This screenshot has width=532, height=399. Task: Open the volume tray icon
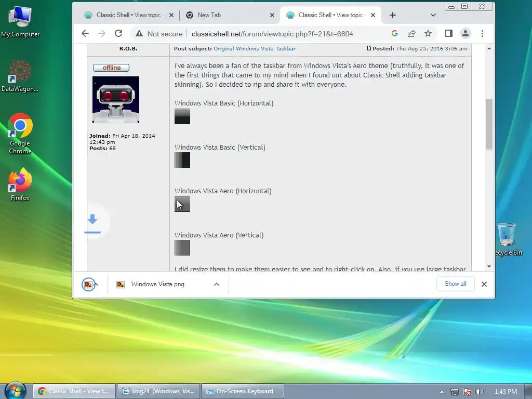click(480, 392)
